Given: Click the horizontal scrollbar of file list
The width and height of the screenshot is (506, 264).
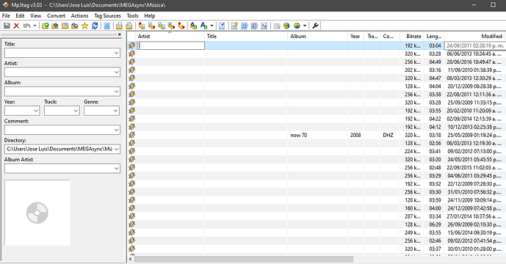Looking at the screenshot, I should [x=244, y=259].
